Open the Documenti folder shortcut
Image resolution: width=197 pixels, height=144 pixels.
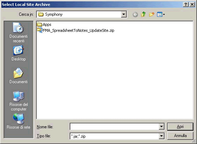coord(19,76)
